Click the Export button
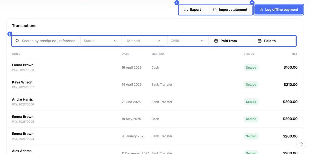 tap(193, 10)
